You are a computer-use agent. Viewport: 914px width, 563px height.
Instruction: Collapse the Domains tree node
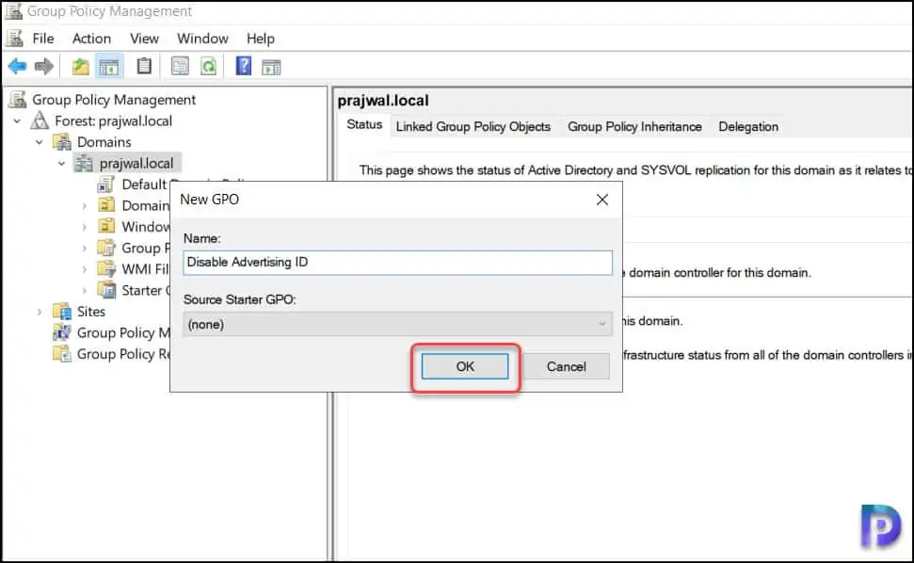39,142
